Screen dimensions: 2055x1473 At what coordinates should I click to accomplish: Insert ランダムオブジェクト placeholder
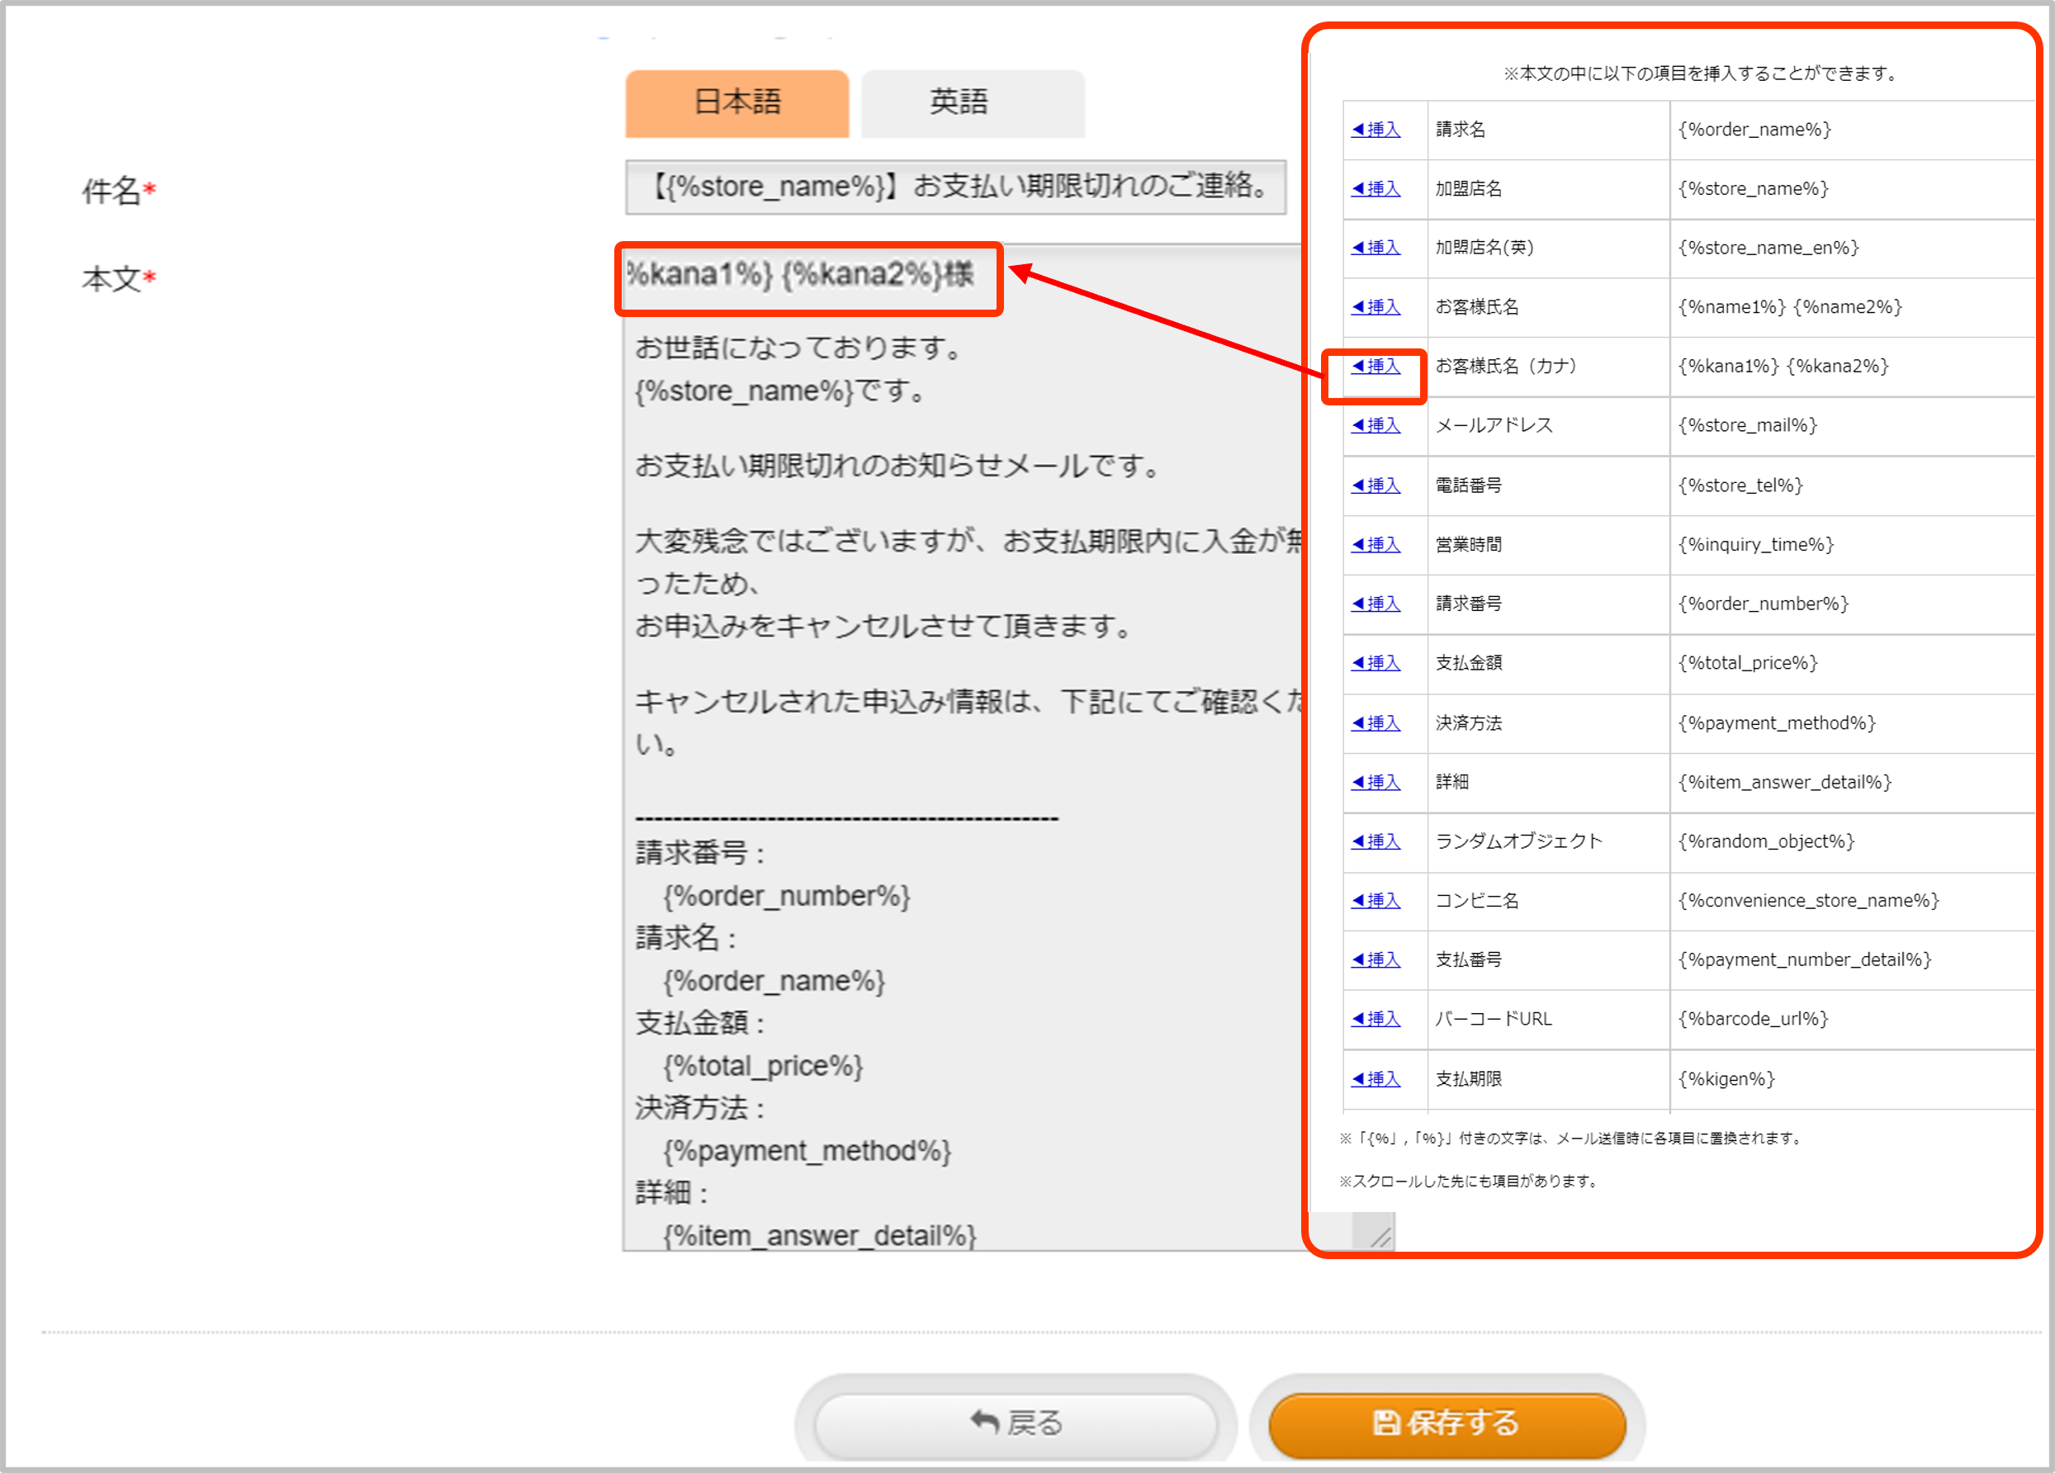click(x=1376, y=841)
